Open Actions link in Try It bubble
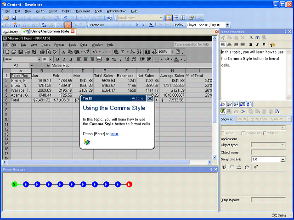 [137, 99]
